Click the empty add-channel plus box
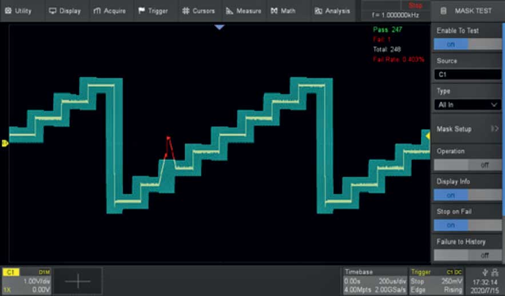 coord(78,281)
